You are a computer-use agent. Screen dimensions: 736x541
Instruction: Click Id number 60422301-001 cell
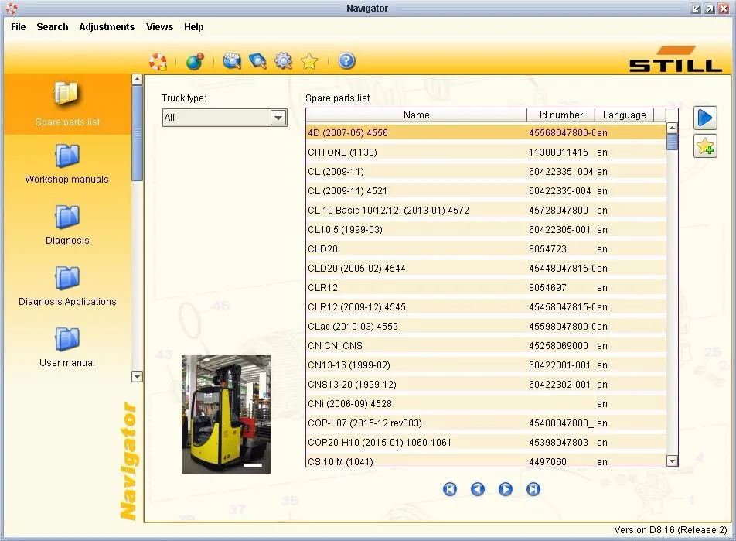pos(560,365)
